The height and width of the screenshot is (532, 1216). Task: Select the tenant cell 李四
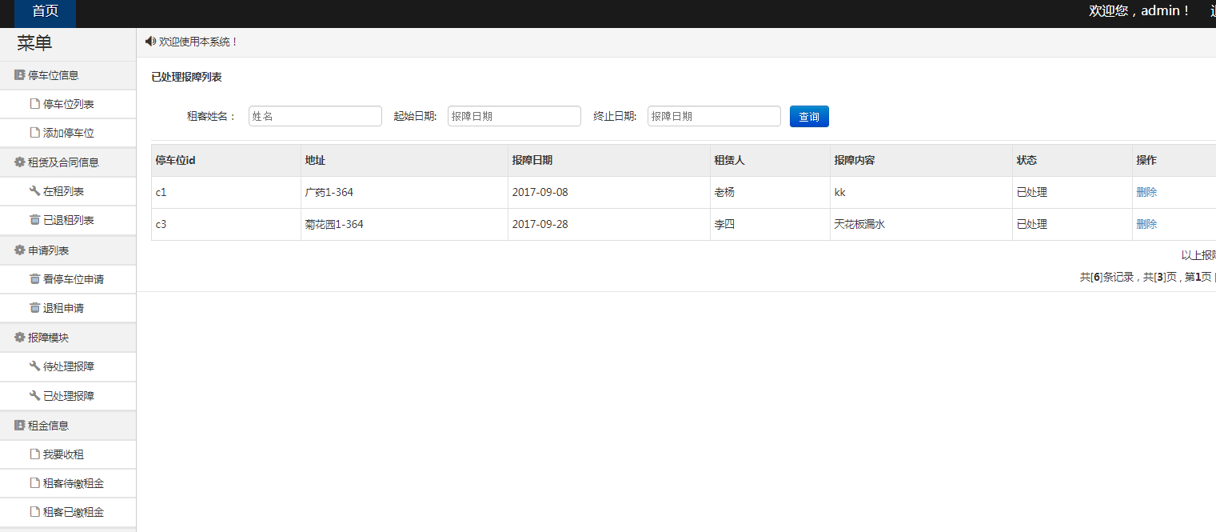[x=771, y=224]
